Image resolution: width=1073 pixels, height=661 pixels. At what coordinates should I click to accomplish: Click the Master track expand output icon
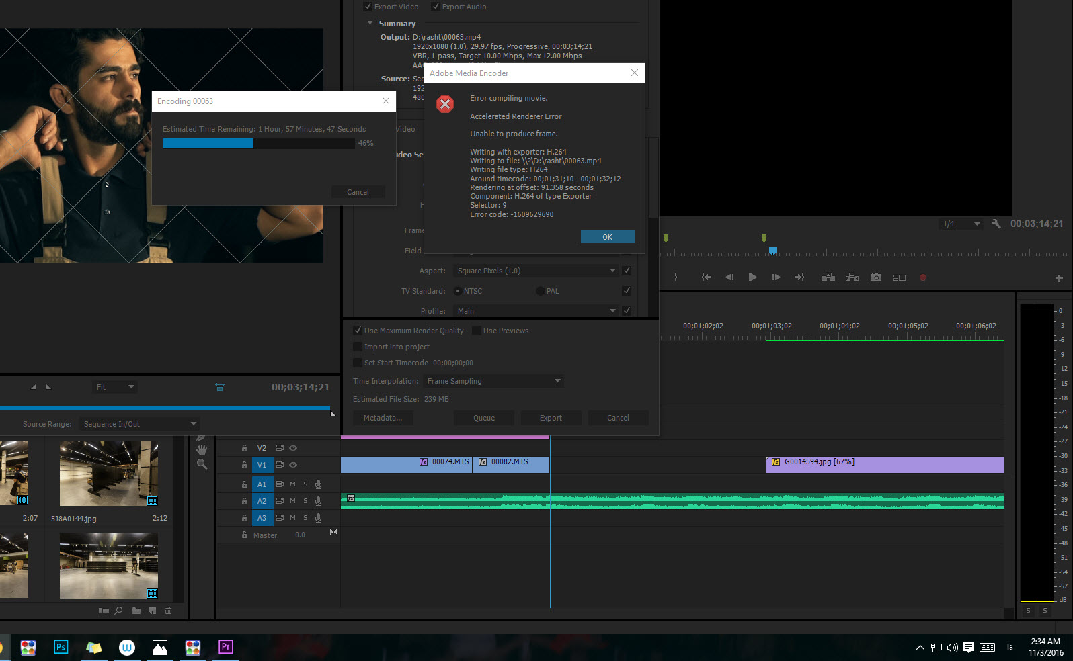click(x=333, y=532)
